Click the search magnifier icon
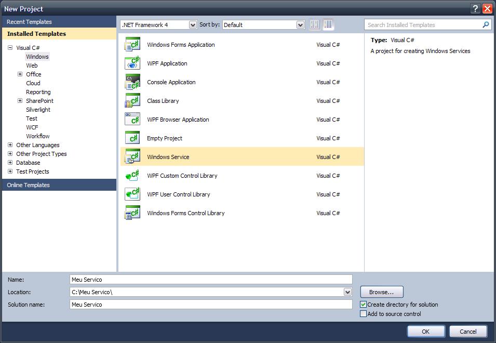The image size is (496, 343). click(486, 24)
